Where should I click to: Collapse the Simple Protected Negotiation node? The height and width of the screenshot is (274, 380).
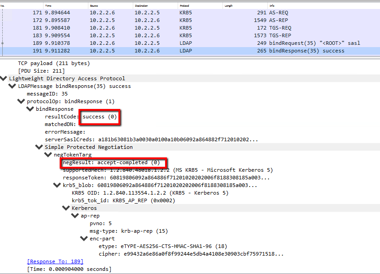(39, 147)
